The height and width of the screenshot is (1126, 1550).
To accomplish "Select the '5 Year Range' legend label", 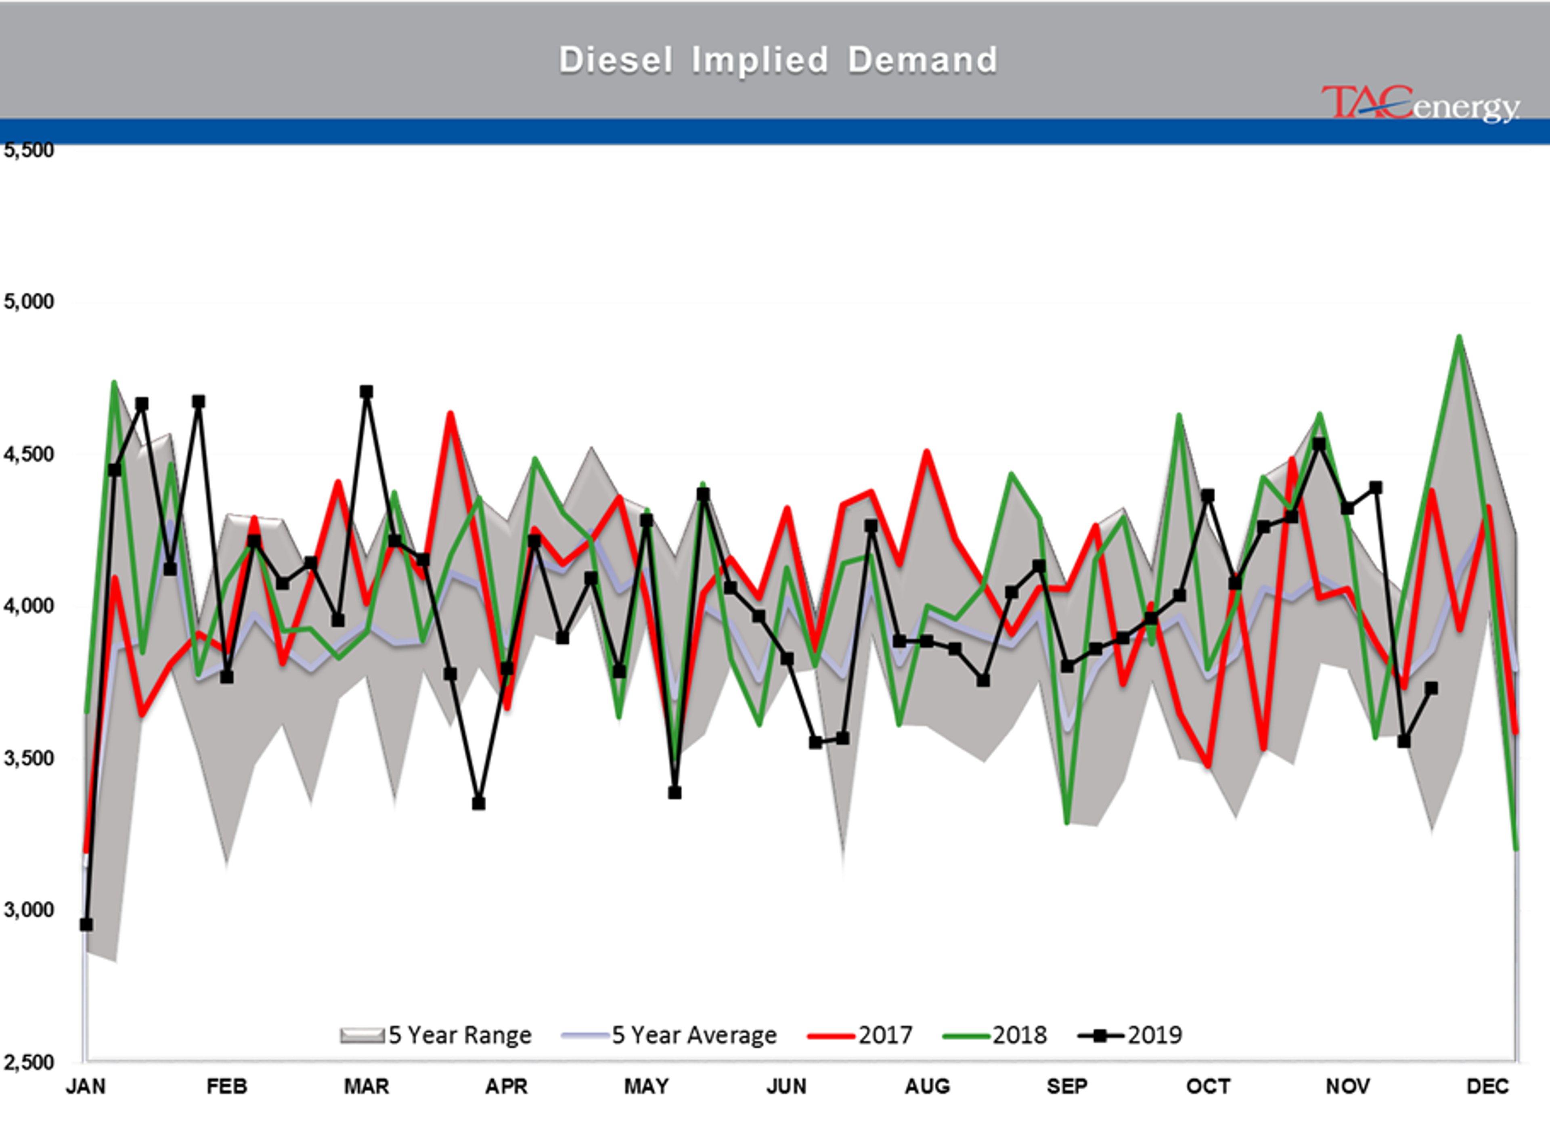I will (460, 1035).
